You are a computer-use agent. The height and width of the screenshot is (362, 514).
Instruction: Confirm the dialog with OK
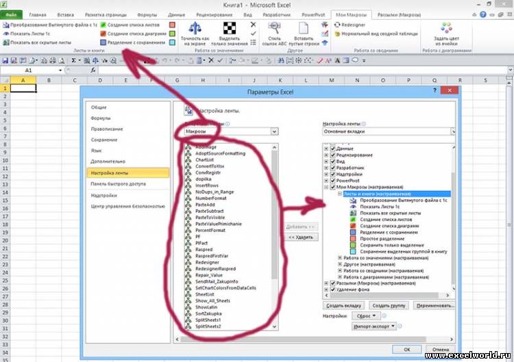pos(407,350)
